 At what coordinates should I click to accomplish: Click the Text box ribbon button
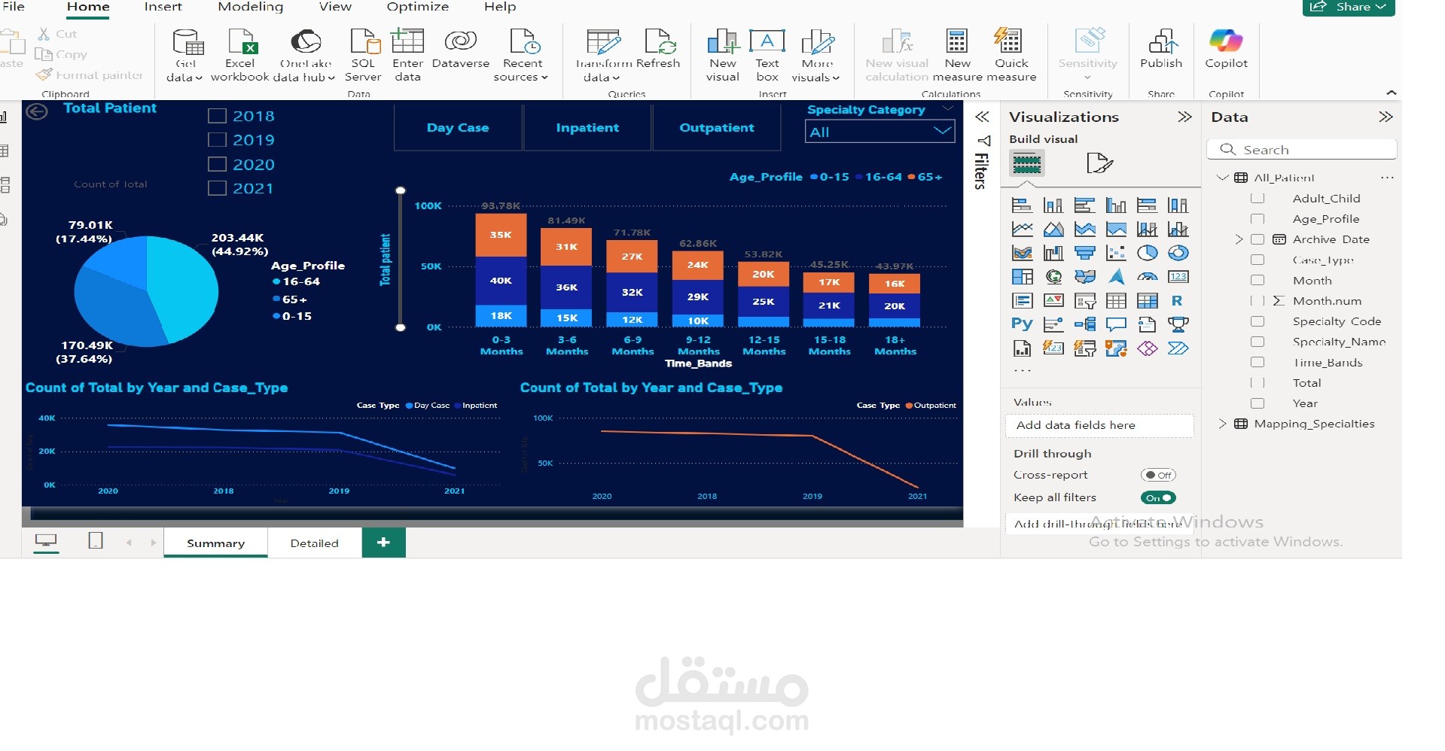[767, 55]
